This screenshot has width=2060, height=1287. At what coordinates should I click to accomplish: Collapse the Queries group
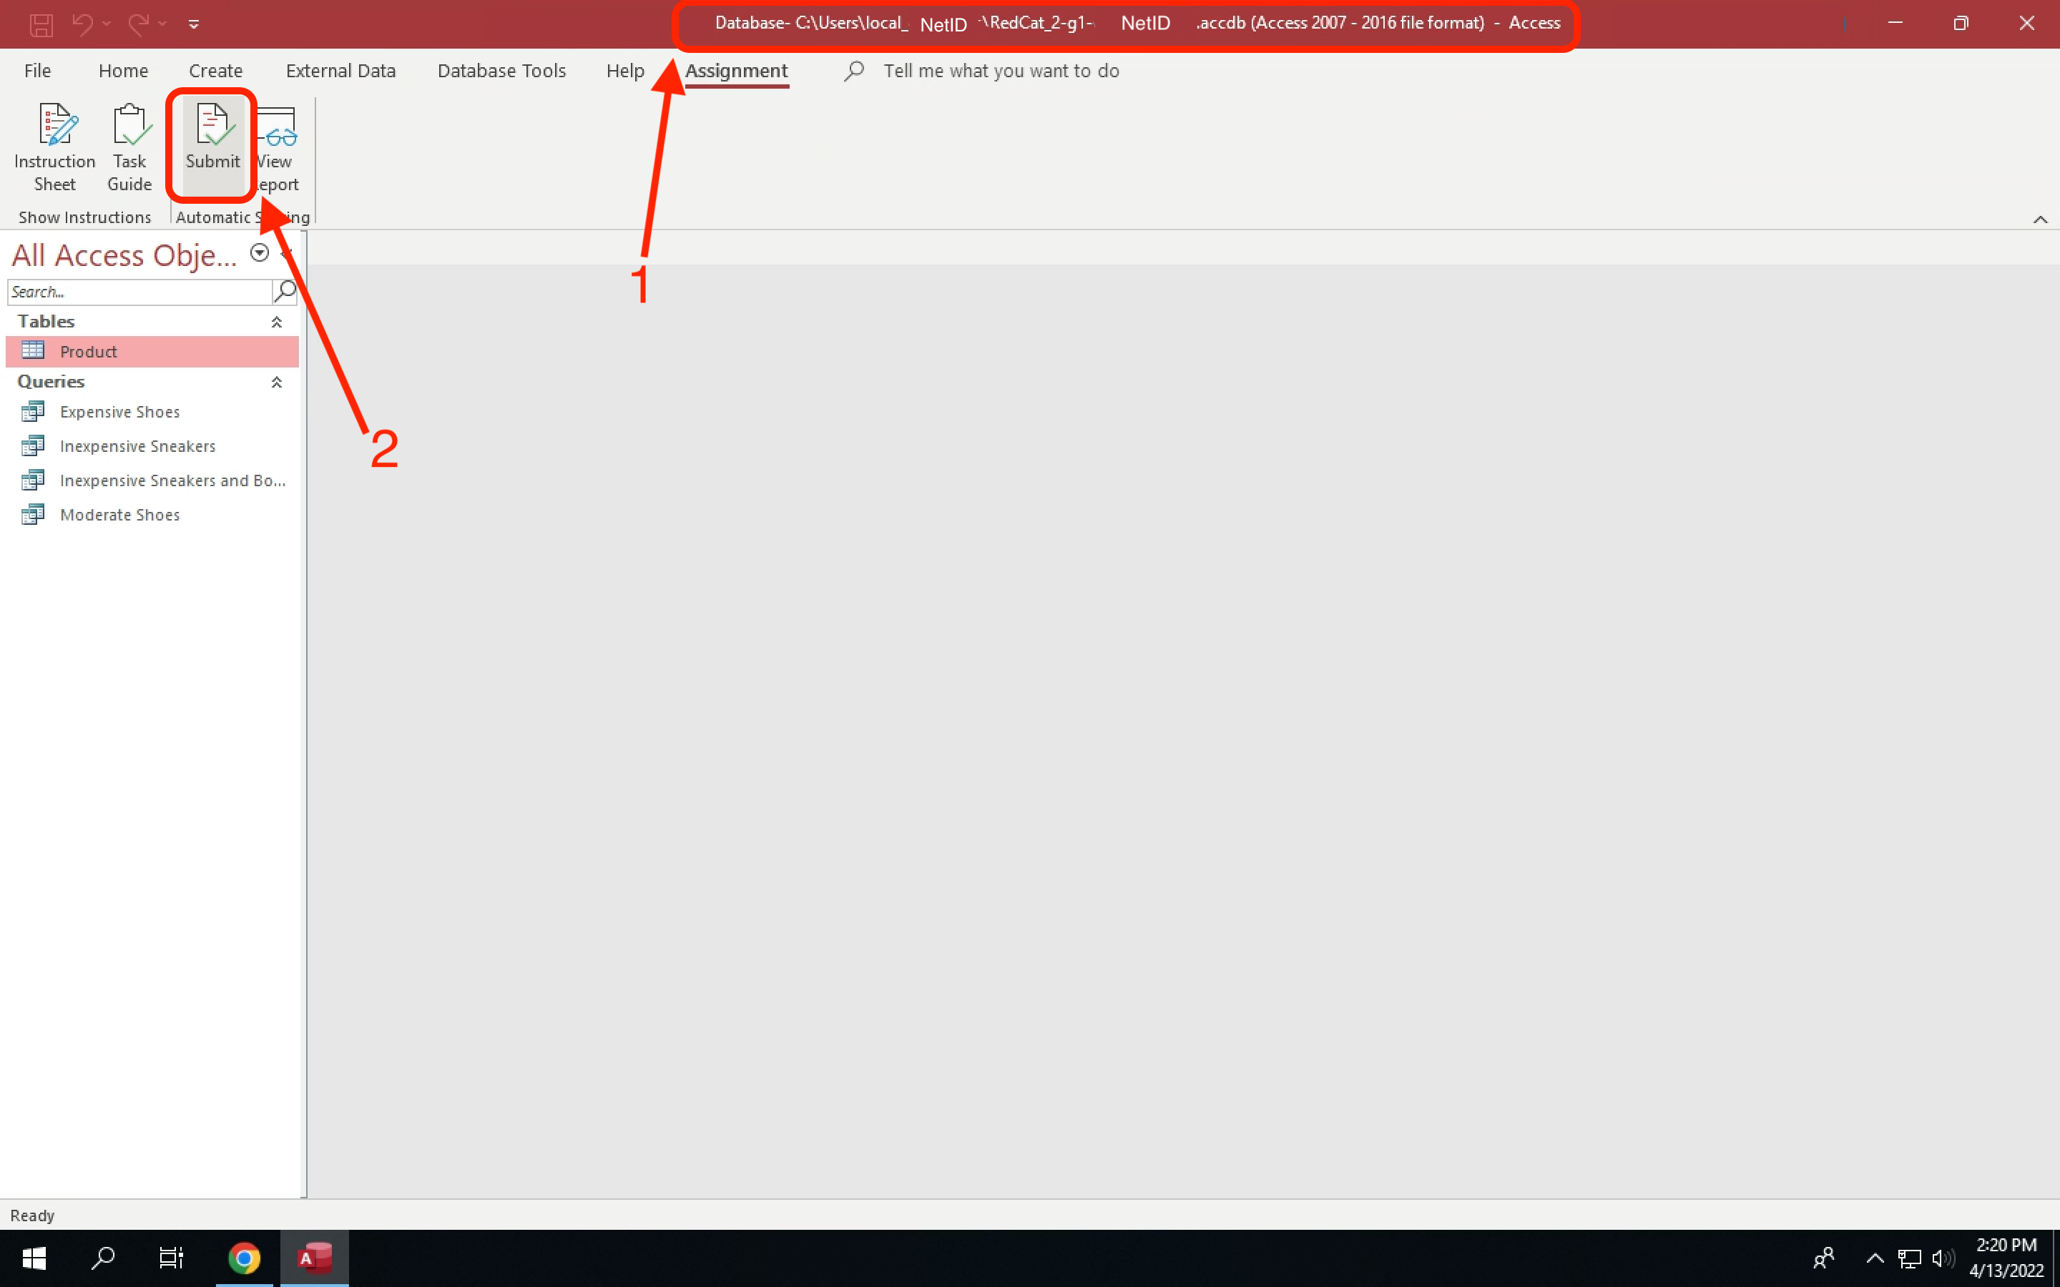click(x=277, y=383)
